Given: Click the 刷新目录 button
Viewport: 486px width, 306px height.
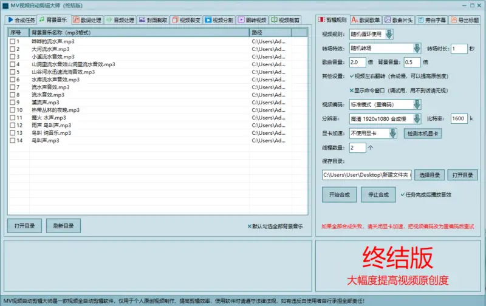Looking at the screenshot, I should [x=63, y=226].
